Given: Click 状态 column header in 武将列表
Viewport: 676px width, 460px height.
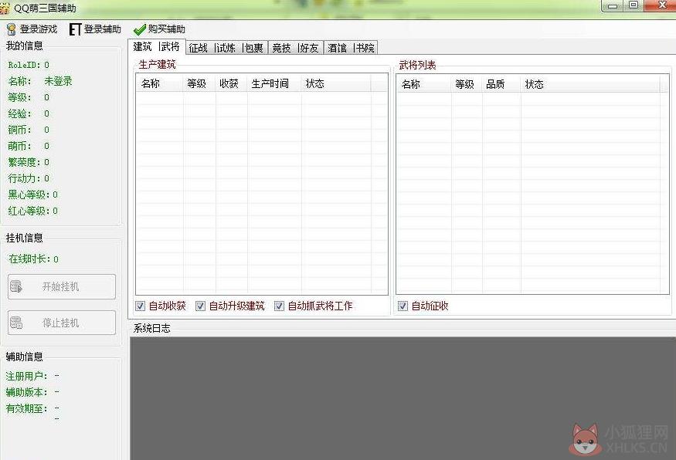Looking at the screenshot, I should coord(590,84).
